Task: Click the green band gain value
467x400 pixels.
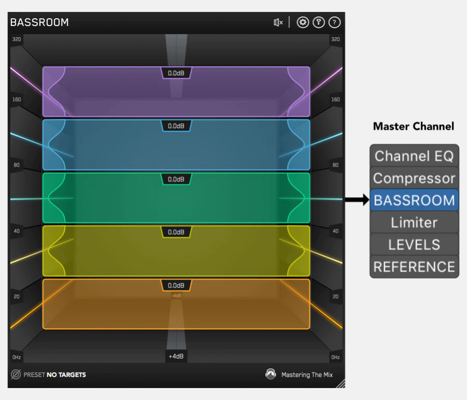Action: tap(176, 180)
